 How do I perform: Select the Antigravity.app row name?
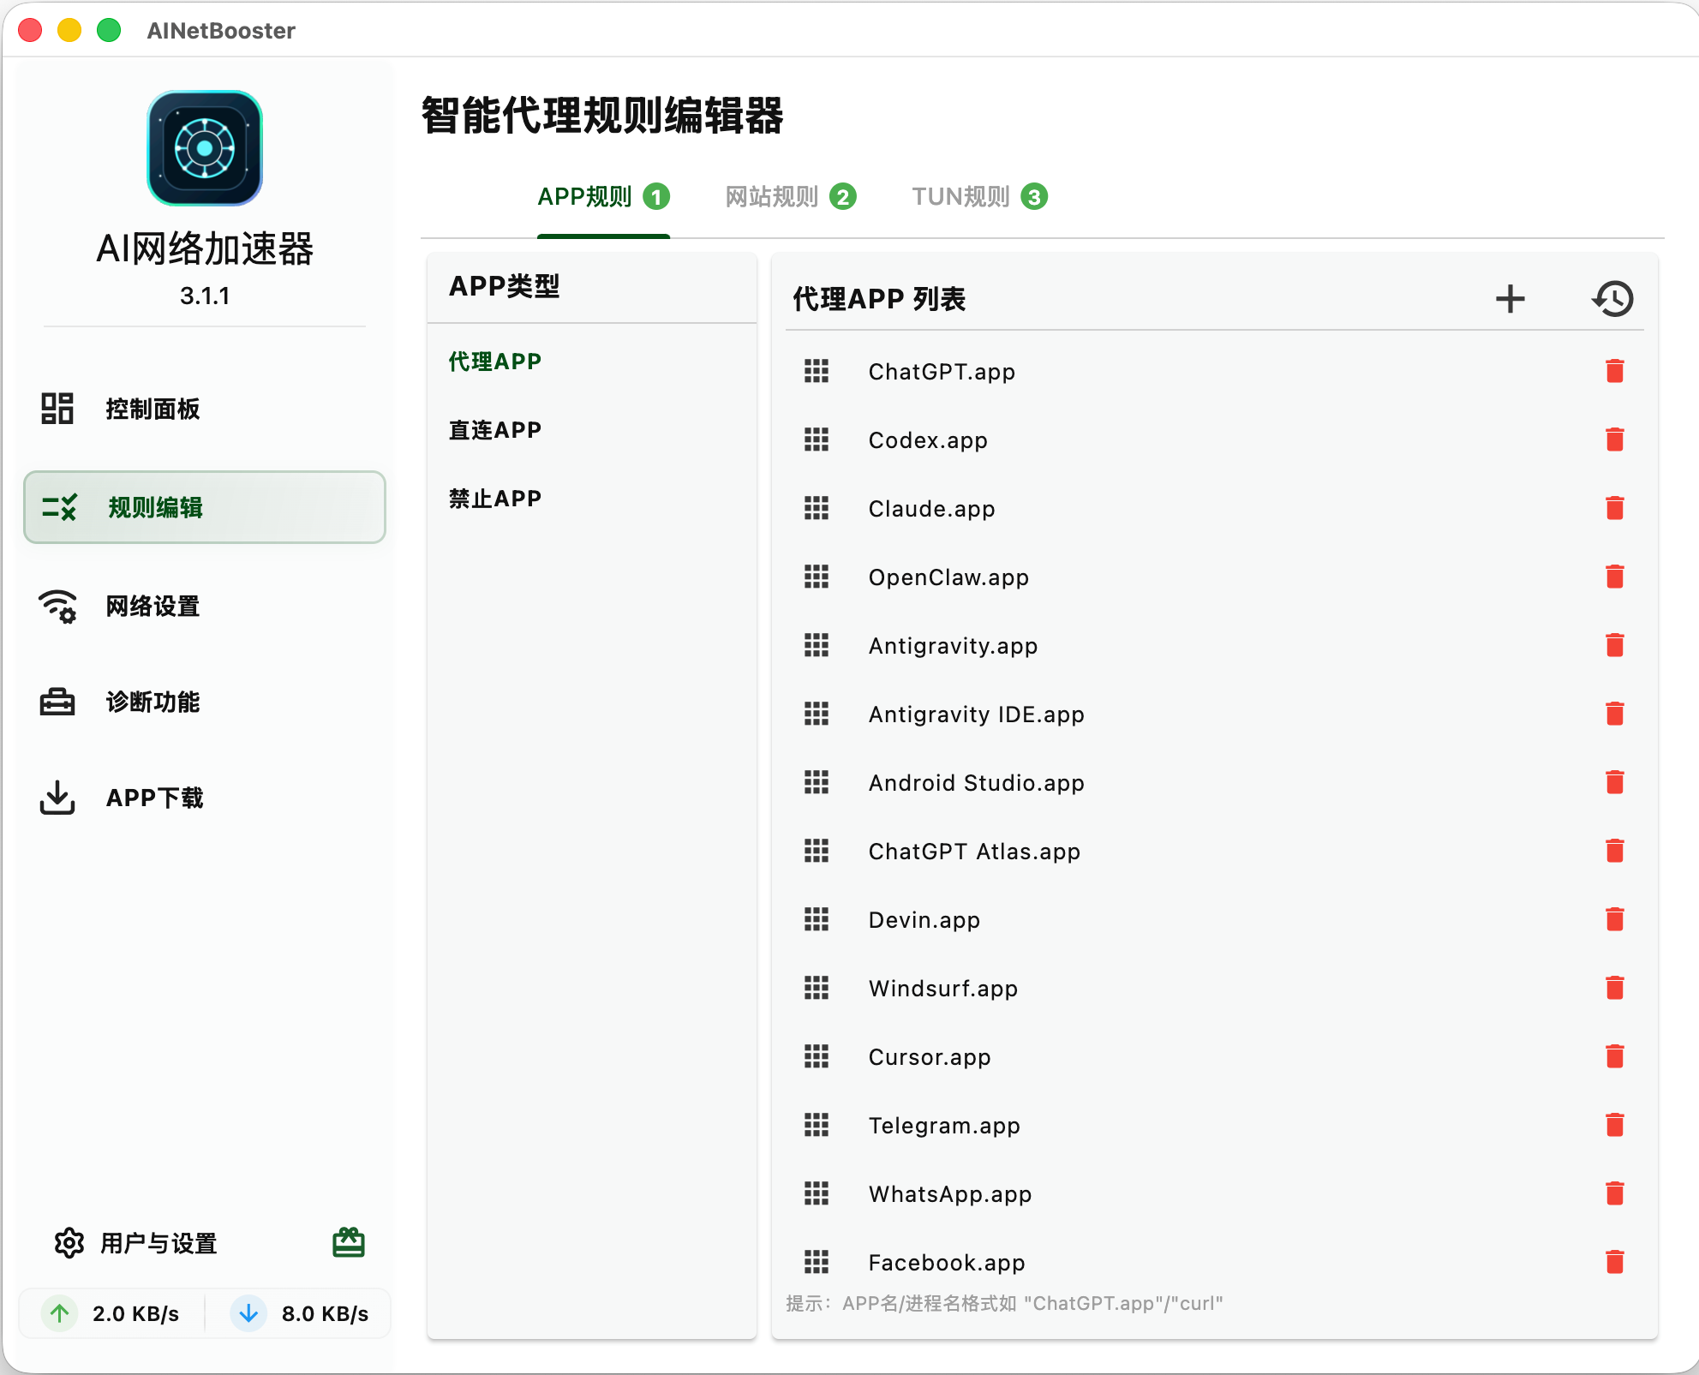[x=953, y=646]
